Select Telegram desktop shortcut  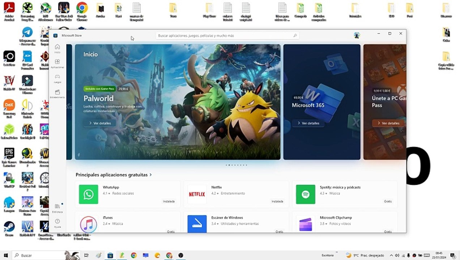(x=27, y=36)
